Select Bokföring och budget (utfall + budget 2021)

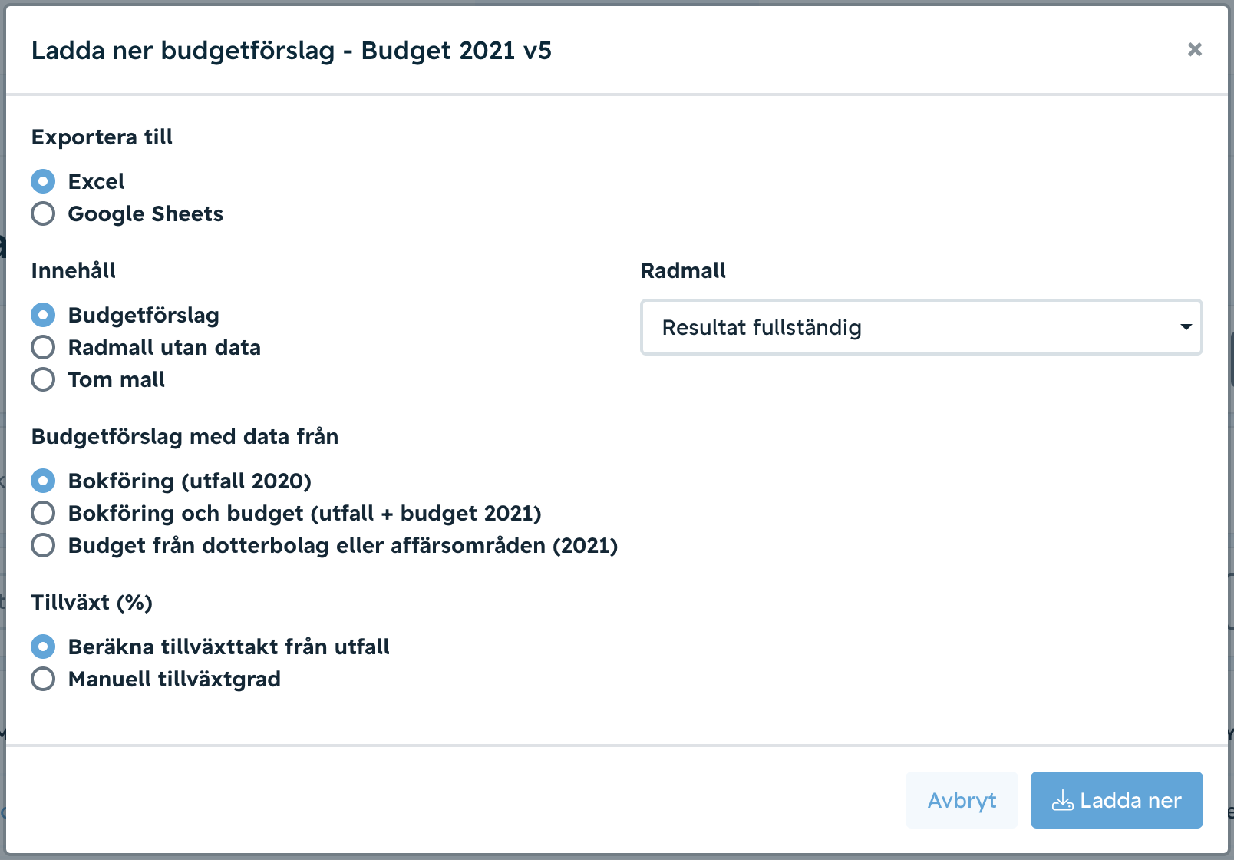[x=43, y=513]
